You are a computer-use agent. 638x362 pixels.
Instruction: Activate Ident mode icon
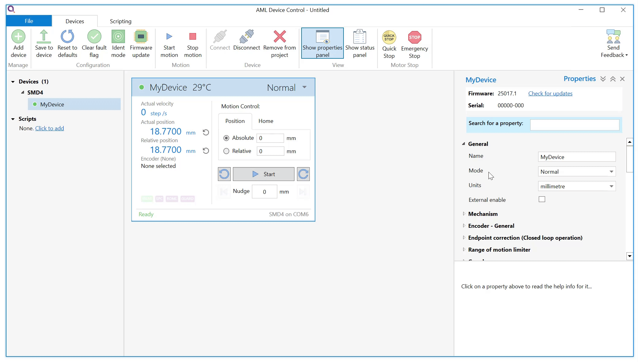(x=118, y=37)
